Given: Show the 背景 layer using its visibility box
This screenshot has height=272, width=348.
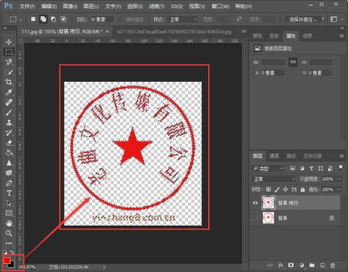Looking at the screenshot, I should [256, 218].
